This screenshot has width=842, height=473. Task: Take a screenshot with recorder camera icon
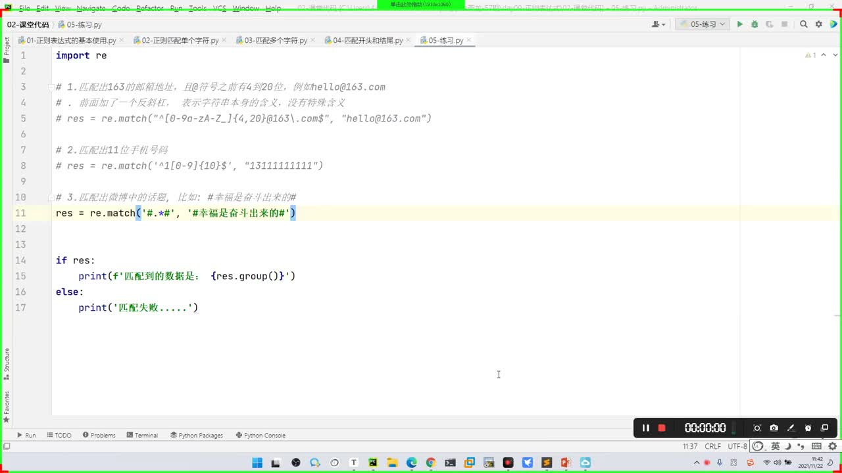(774, 428)
